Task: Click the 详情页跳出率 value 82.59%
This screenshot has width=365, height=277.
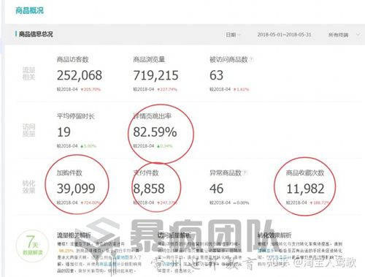Action: (155, 132)
